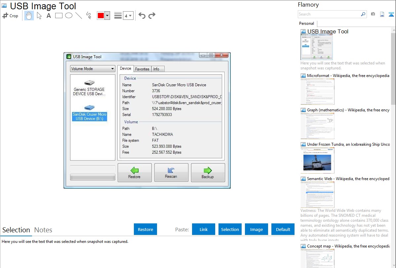Click Restore with the green left arrow
Screen dimensions: 396x268
pyautogui.click(x=134, y=173)
